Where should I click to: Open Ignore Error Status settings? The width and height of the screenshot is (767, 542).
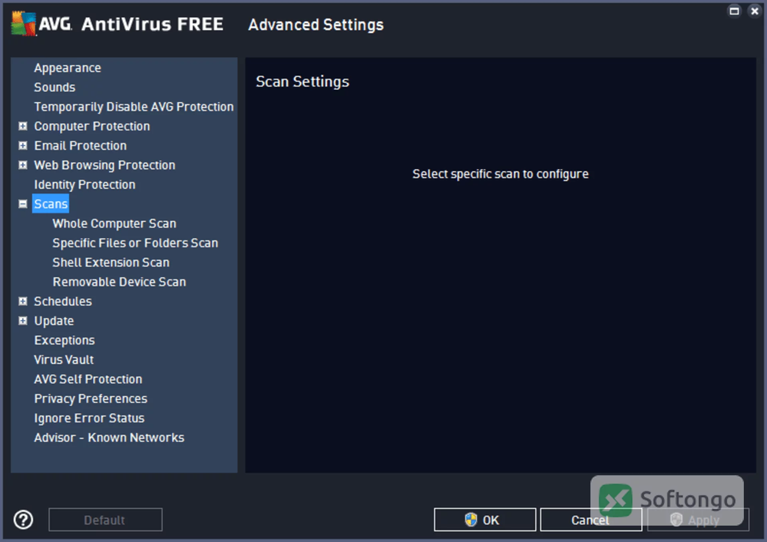(89, 418)
